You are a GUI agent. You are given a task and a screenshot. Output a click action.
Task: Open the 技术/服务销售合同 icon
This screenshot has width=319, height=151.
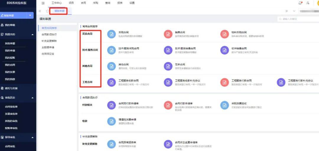click(x=168, y=50)
